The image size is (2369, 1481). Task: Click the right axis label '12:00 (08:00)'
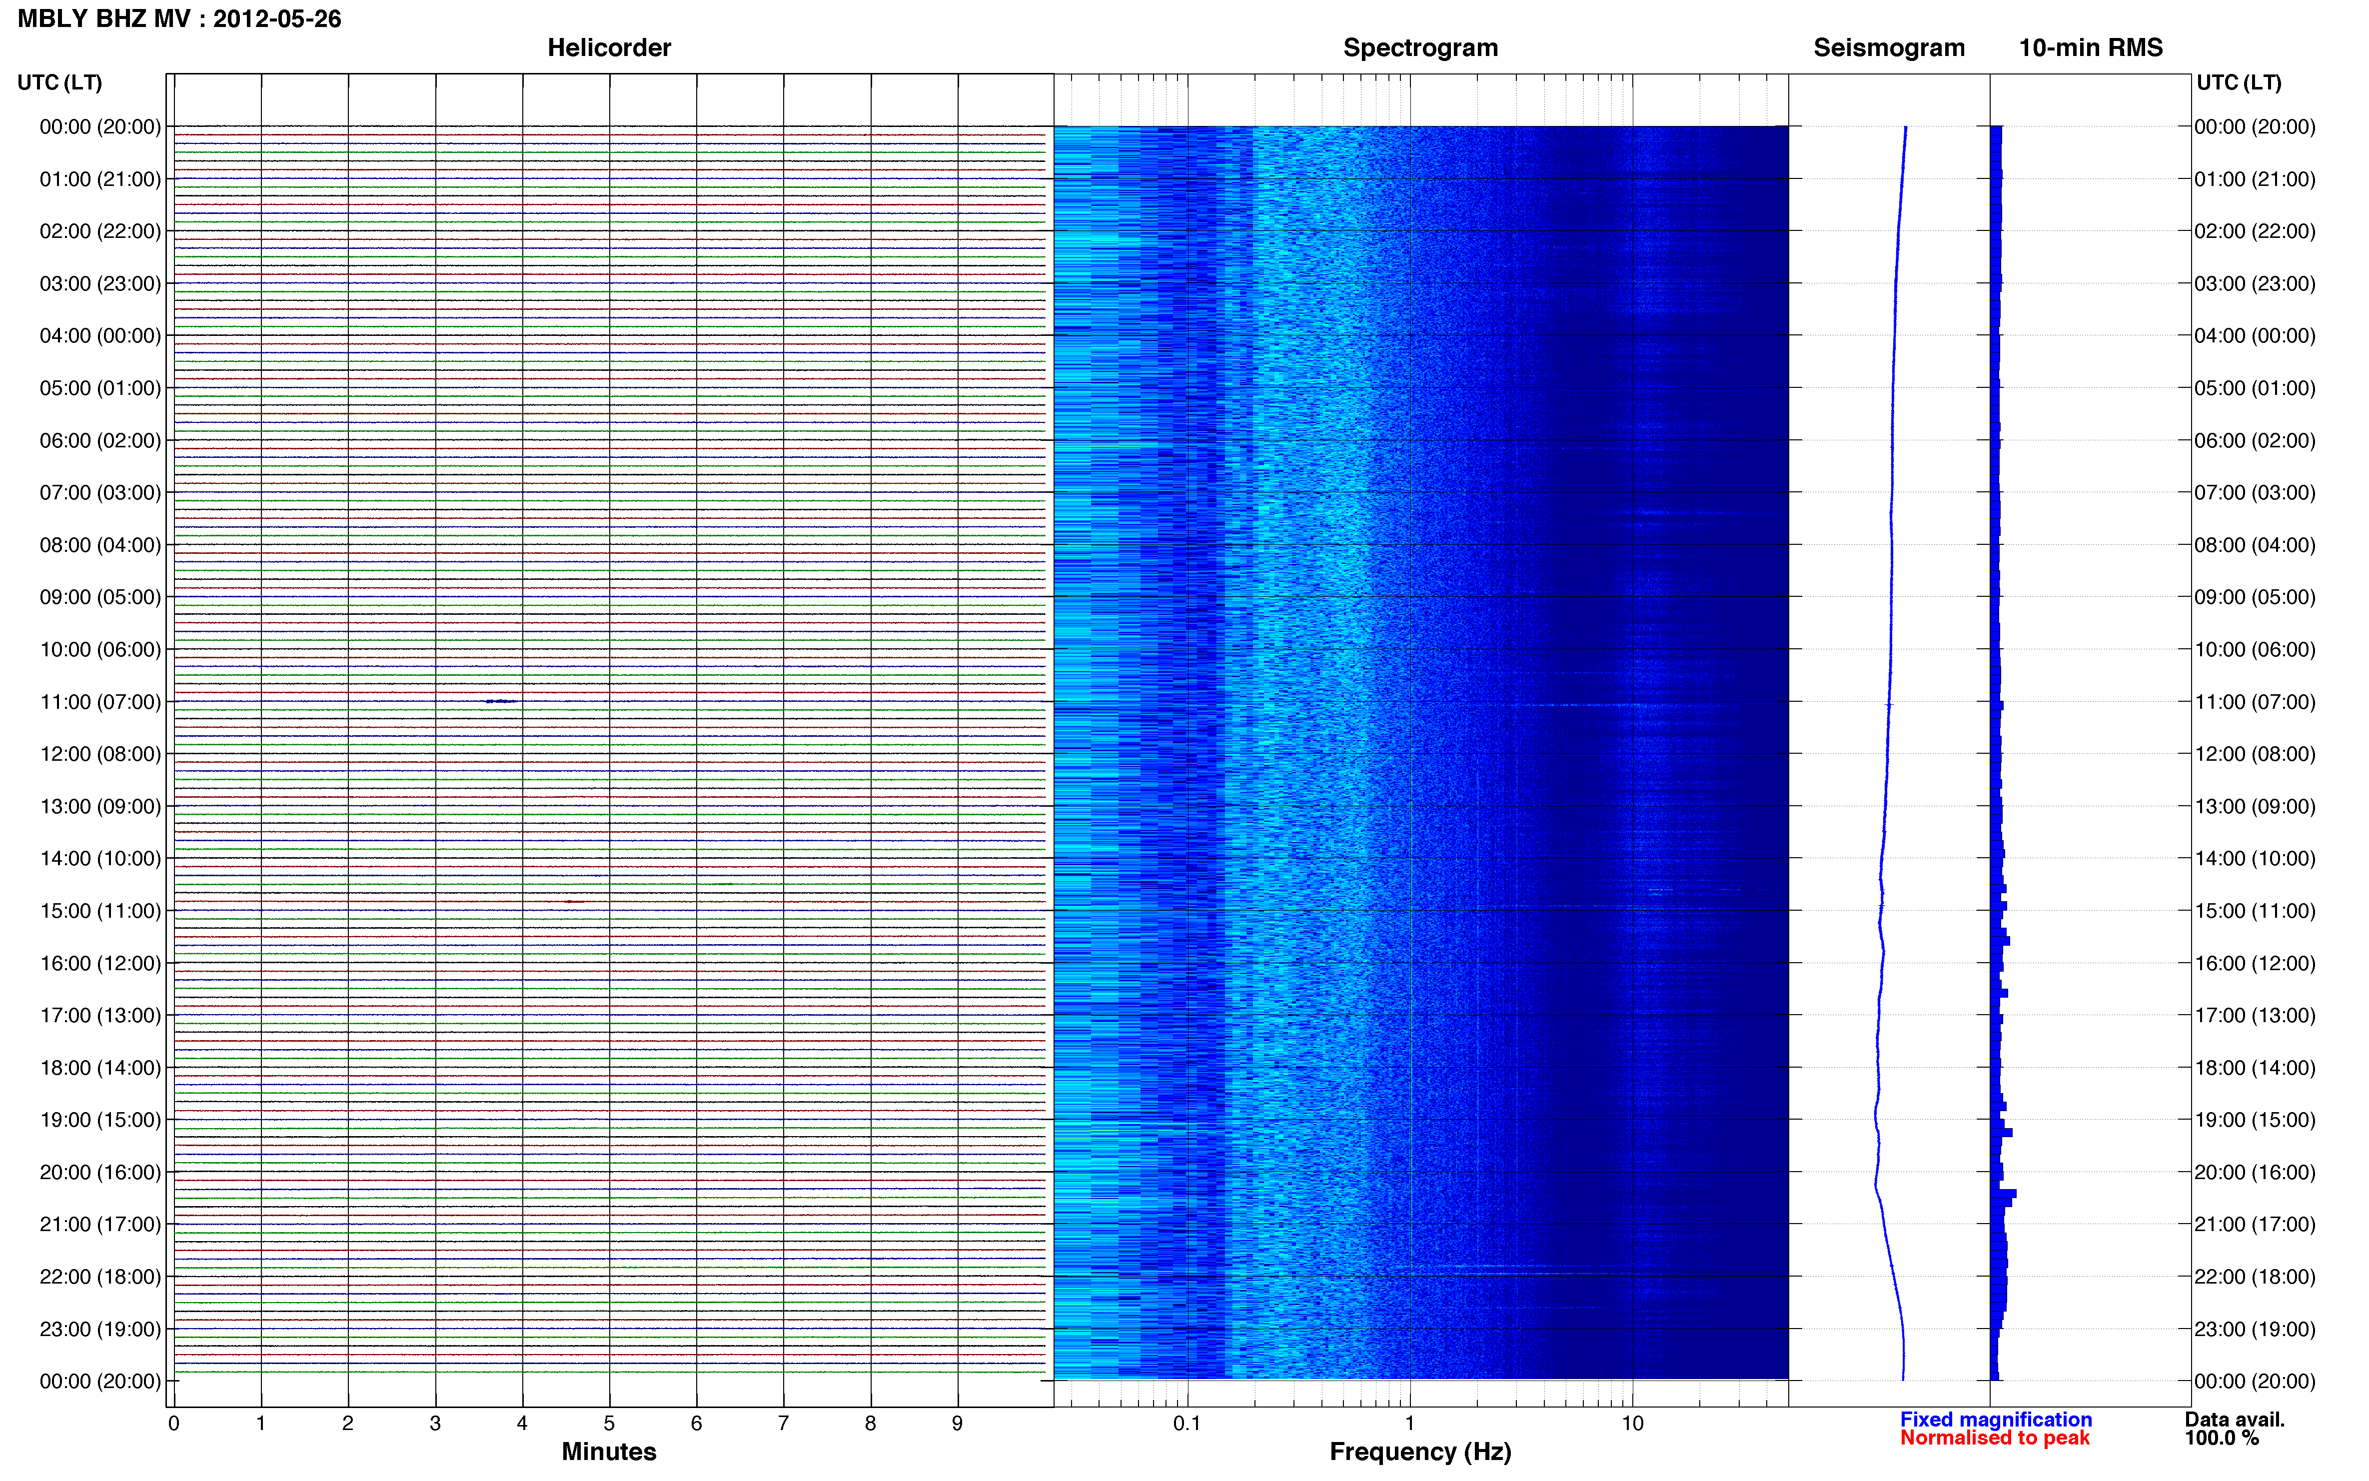pyautogui.click(x=2255, y=754)
